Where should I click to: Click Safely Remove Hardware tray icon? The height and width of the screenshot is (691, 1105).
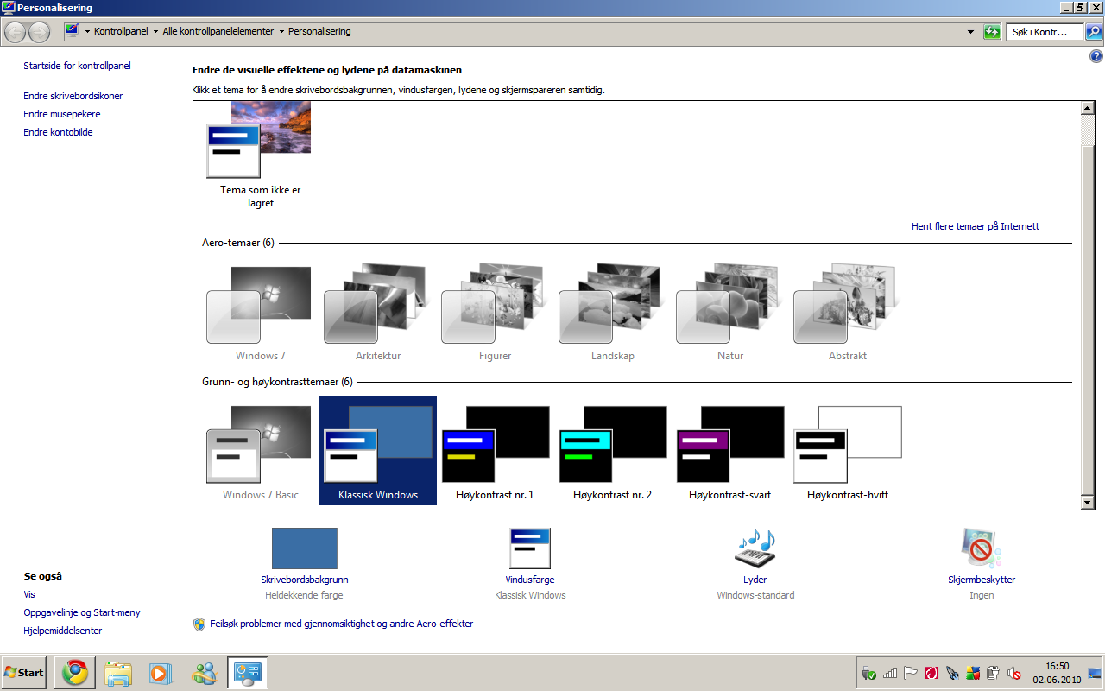point(869,673)
